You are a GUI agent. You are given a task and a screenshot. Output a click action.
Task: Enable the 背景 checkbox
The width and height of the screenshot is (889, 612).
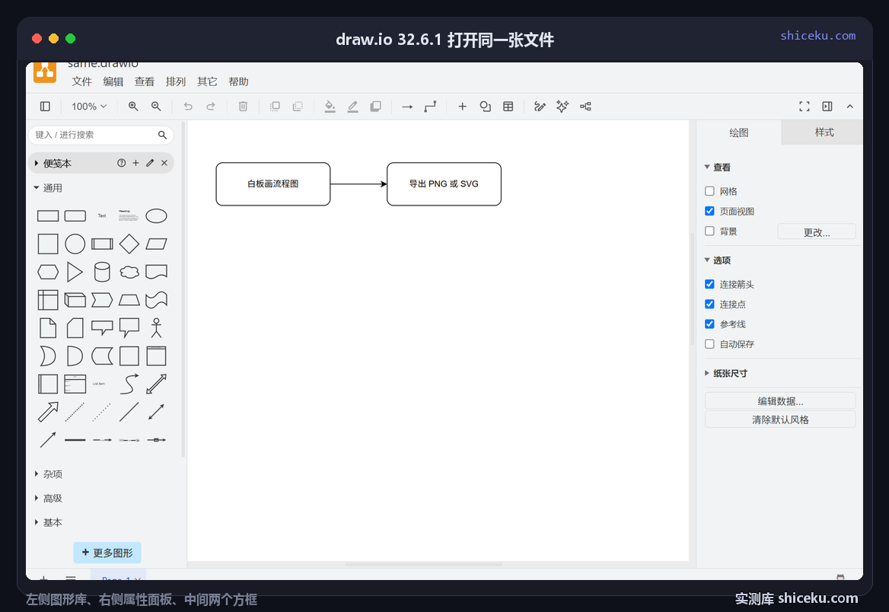(709, 231)
